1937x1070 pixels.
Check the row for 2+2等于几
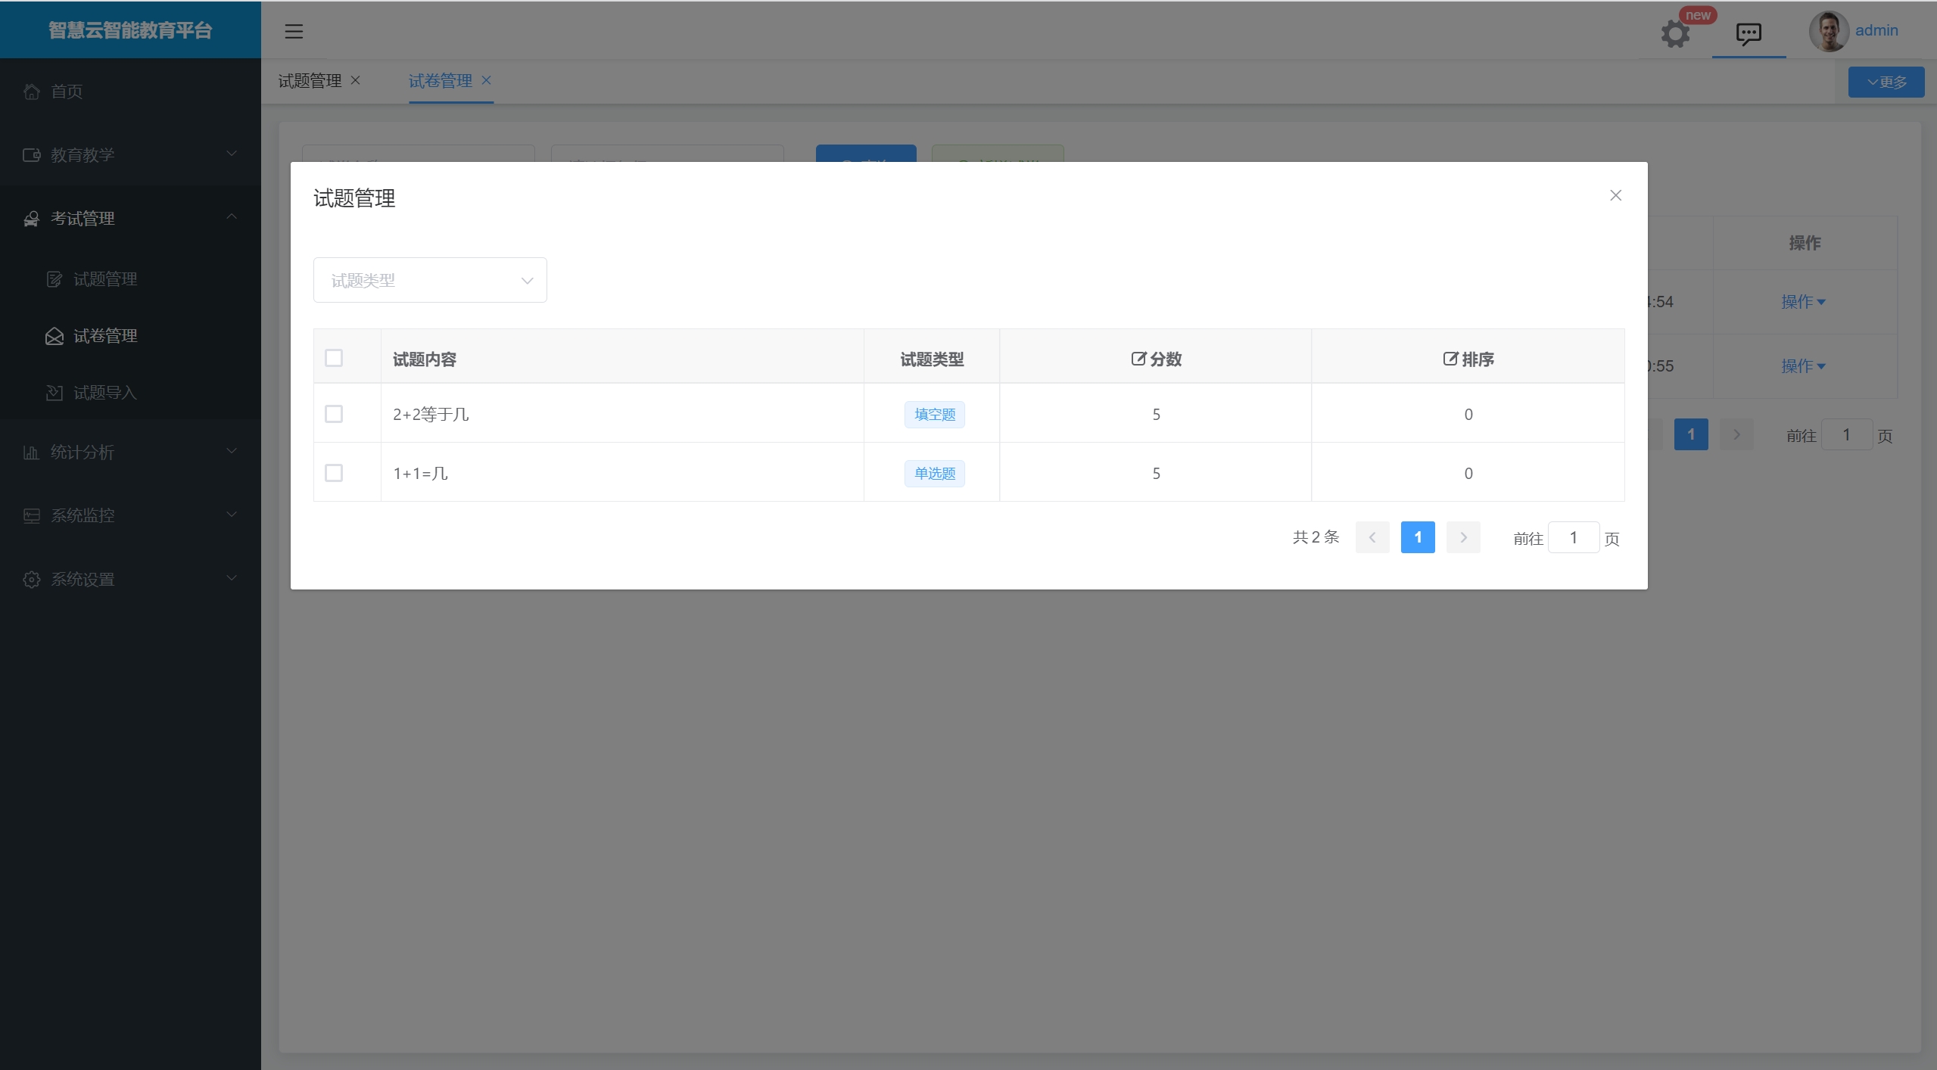[x=334, y=414]
